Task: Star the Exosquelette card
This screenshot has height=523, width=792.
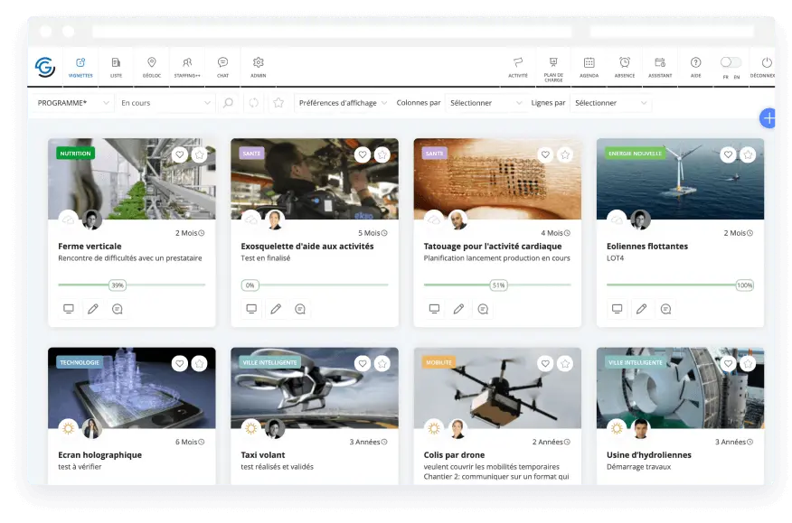Action: (382, 154)
